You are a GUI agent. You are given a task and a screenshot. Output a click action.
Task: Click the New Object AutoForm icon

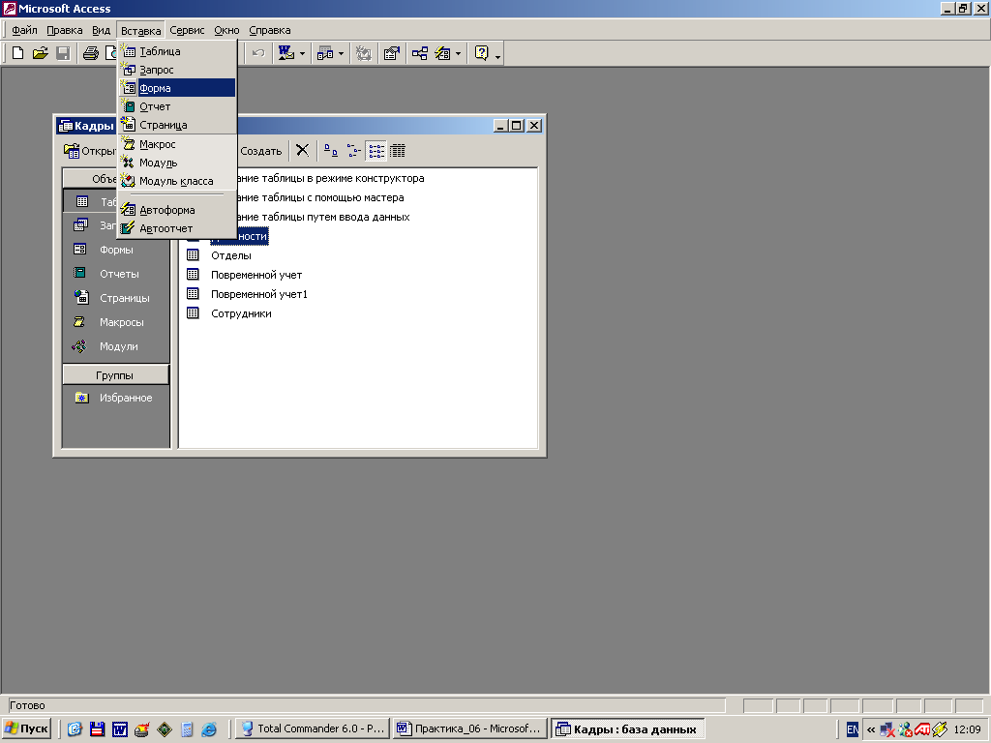click(442, 53)
